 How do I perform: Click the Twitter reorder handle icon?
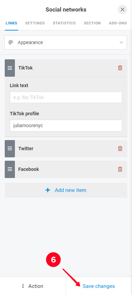point(10,149)
